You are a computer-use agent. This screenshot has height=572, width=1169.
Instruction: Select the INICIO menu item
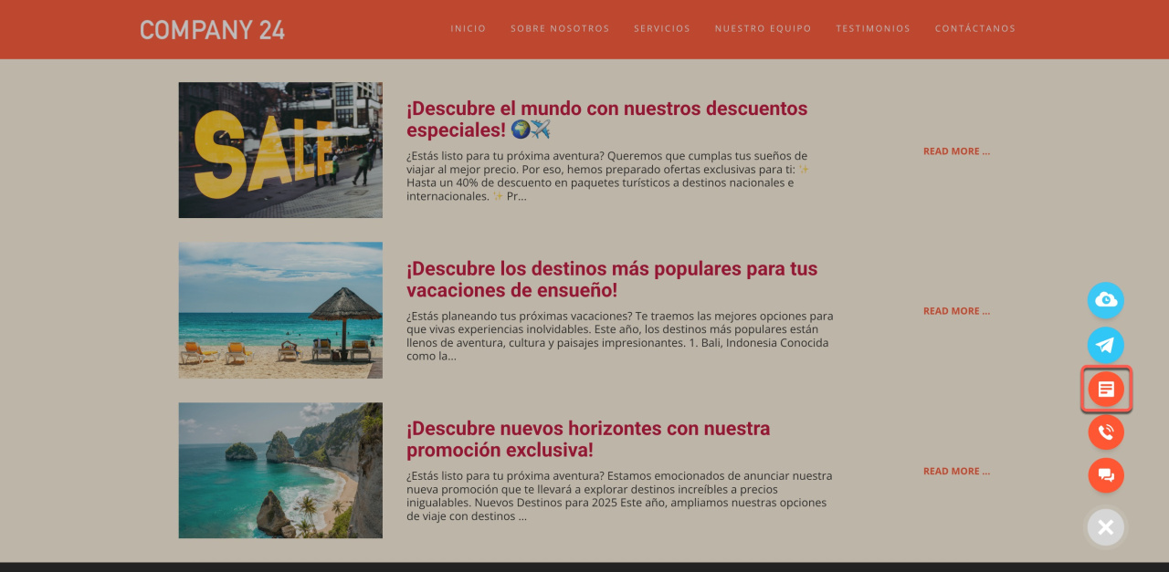(469, 28)
